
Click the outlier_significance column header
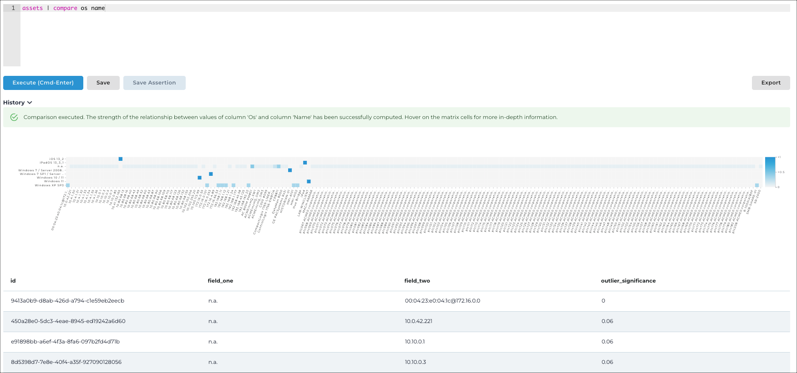pos(628,281)
